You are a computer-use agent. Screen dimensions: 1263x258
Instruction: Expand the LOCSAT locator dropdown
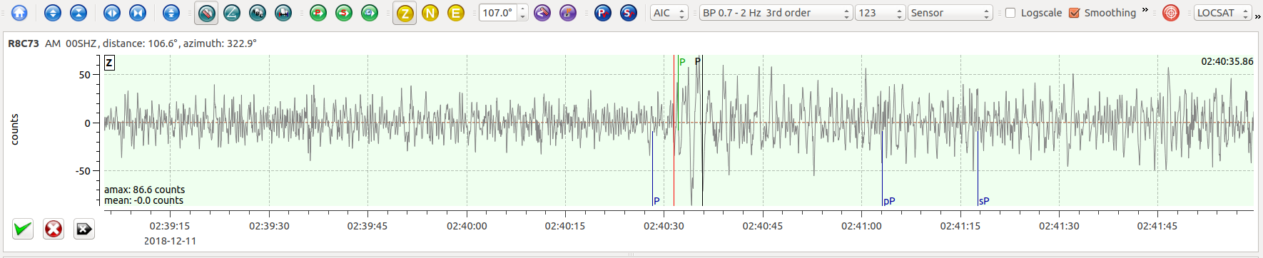point(1223,13)
